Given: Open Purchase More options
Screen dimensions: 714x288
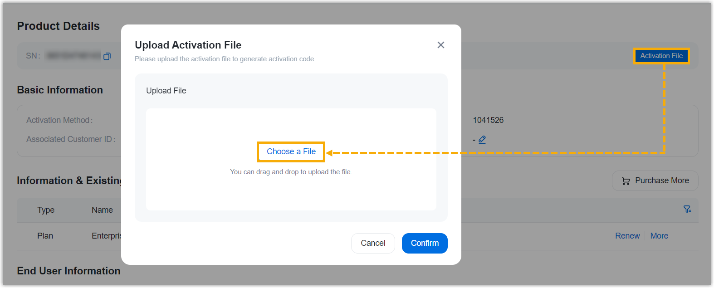Looking at the screenshot, I should pos(655,181).
